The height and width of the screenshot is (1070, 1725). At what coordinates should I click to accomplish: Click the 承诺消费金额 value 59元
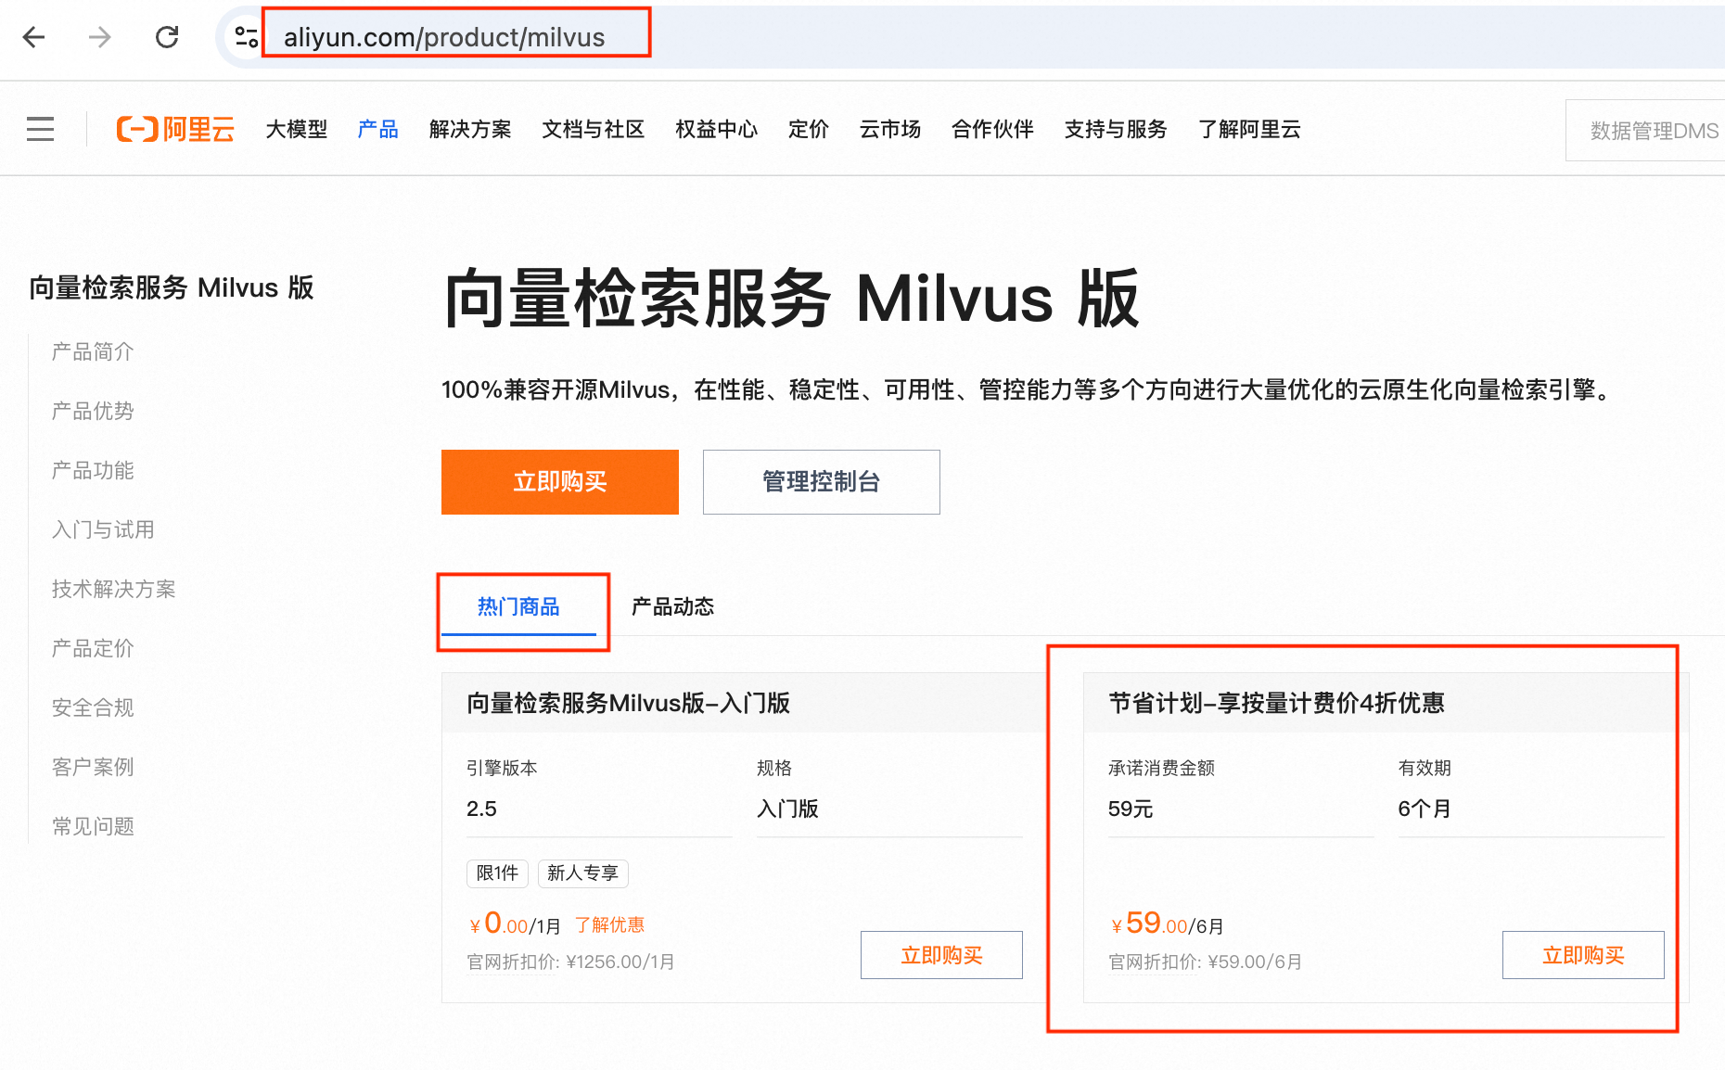pos(1130,809)
